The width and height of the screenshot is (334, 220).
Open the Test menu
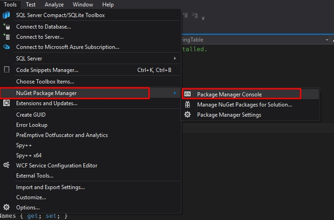(30, 5)
